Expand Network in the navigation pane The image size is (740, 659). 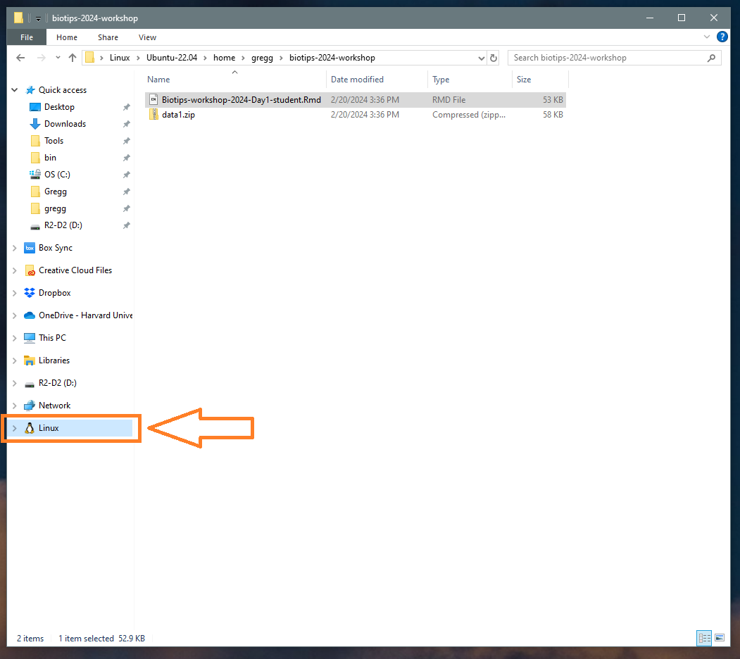(x=14, y=405)
